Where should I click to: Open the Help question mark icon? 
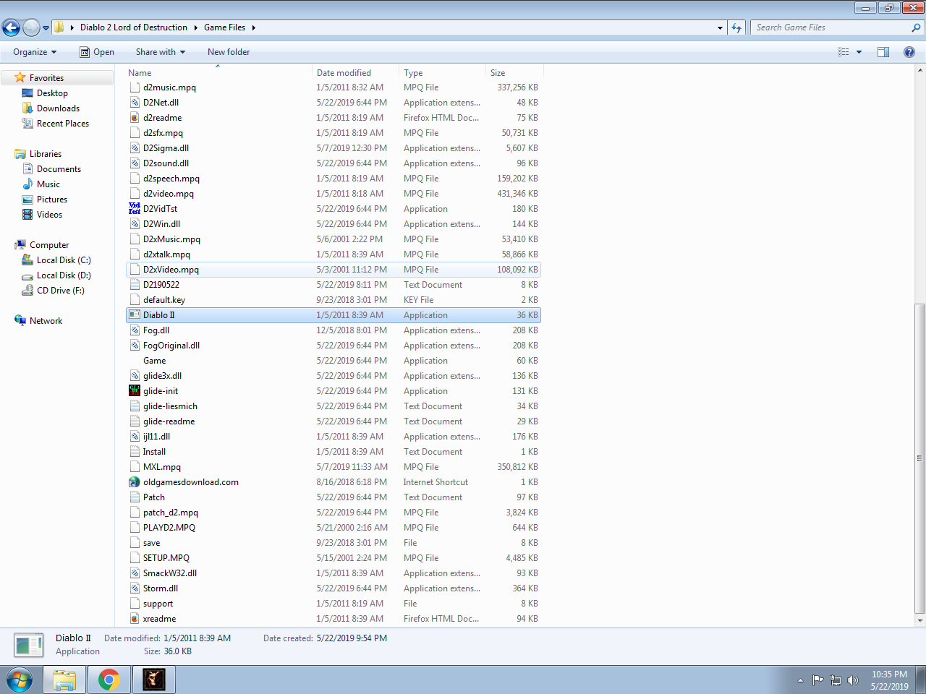(909, 52)
